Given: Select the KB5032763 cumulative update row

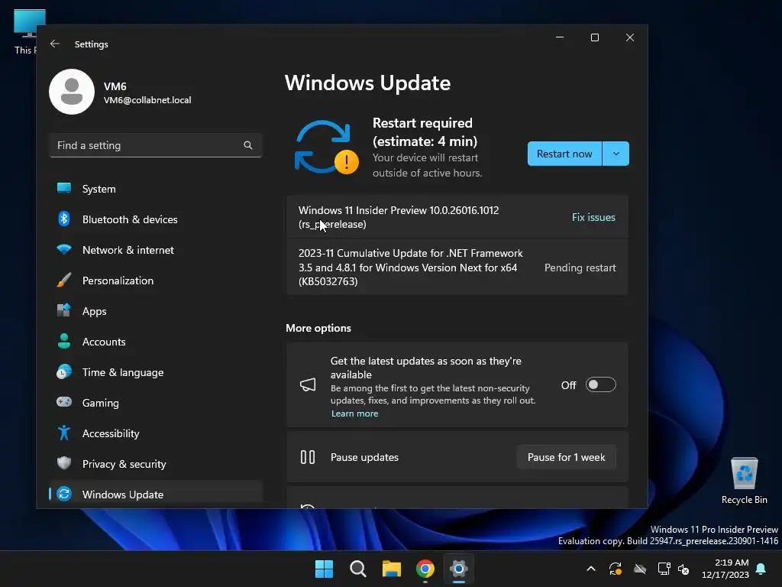Looking at the screenshot, I should pyautogui.click(x=457, y=267).
